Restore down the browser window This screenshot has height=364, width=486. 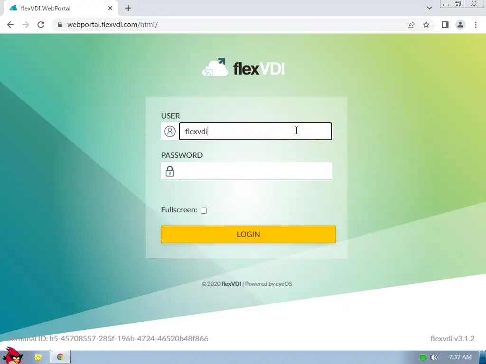(x=458, y=4)
